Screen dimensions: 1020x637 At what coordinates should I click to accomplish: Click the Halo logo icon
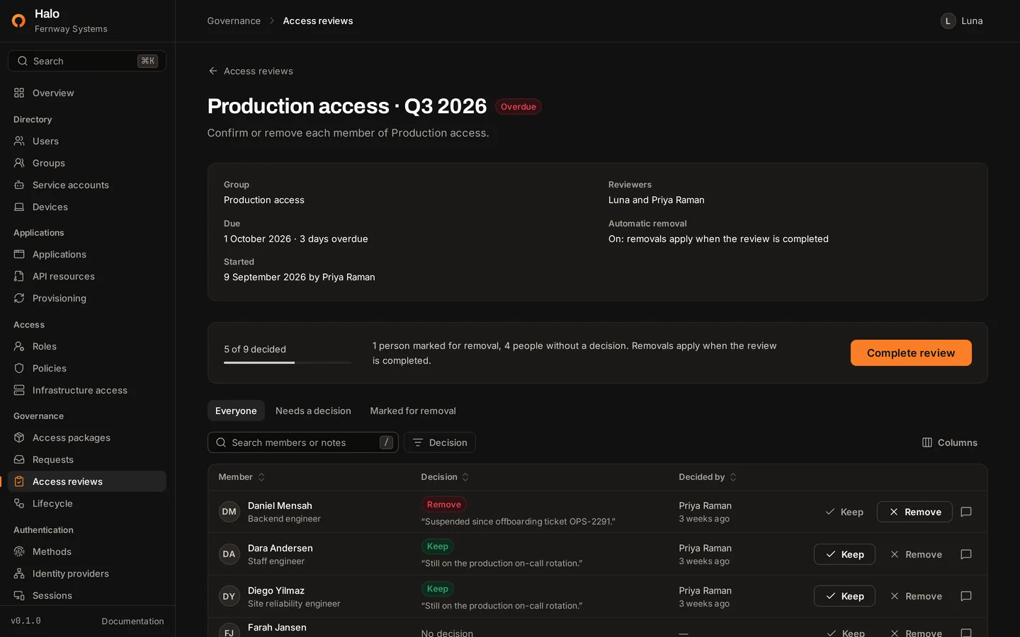(19, 21)
